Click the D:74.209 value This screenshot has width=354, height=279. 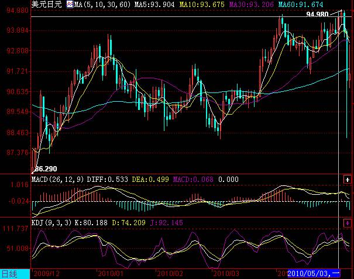[129, 223]
